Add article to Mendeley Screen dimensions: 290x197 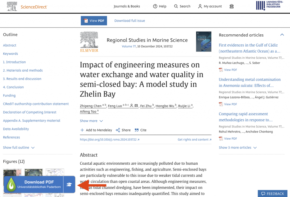(x=96, y=130)
